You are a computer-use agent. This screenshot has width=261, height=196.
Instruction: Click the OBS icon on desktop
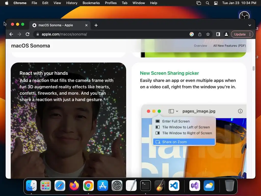(244, 15)
